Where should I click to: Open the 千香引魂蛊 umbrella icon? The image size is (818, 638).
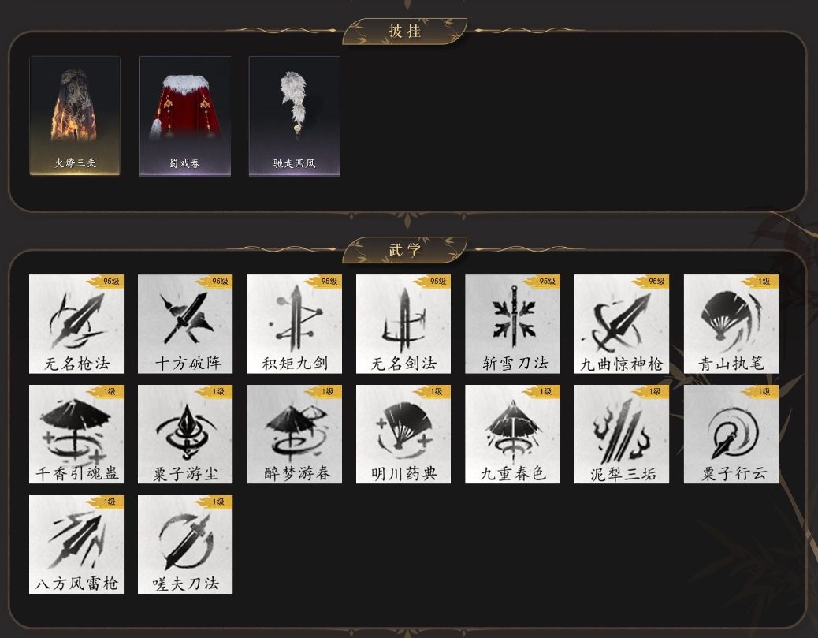76,434
